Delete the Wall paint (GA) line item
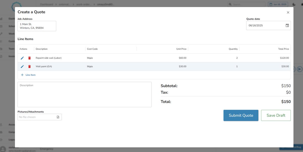Image resolution: width=303 pixels, height=152 pixels. [x=30, y=66]
